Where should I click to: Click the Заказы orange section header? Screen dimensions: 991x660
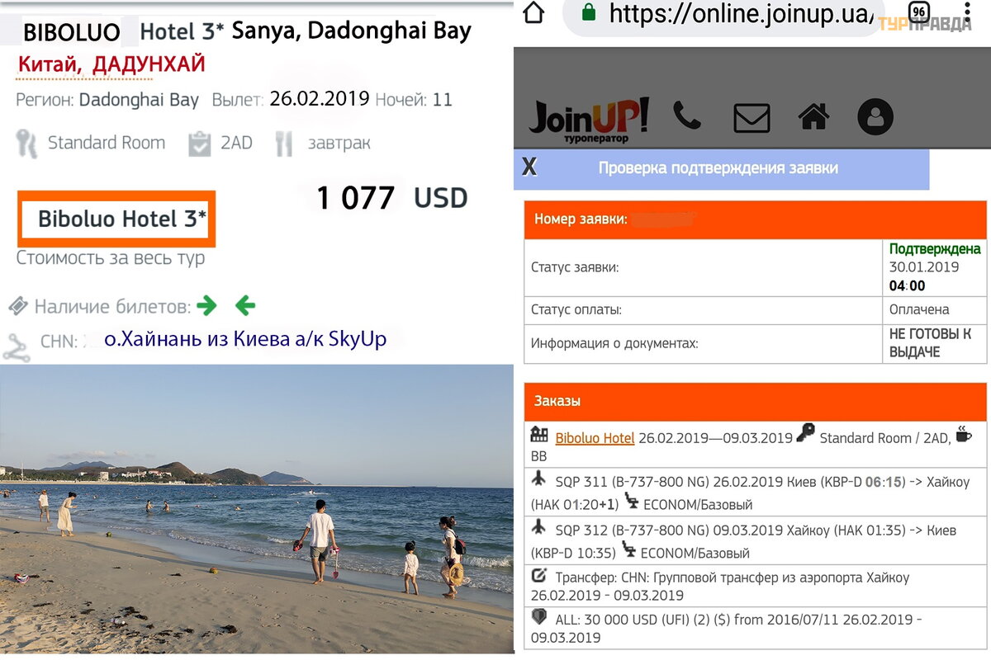pyautogui.click(x=756, y=402)
